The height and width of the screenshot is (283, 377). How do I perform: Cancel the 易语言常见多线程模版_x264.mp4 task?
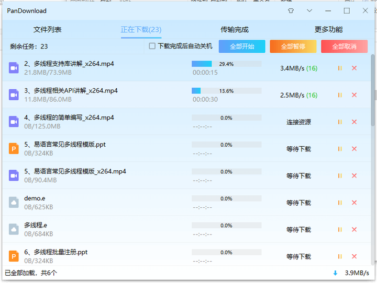(x=354, y=176)
